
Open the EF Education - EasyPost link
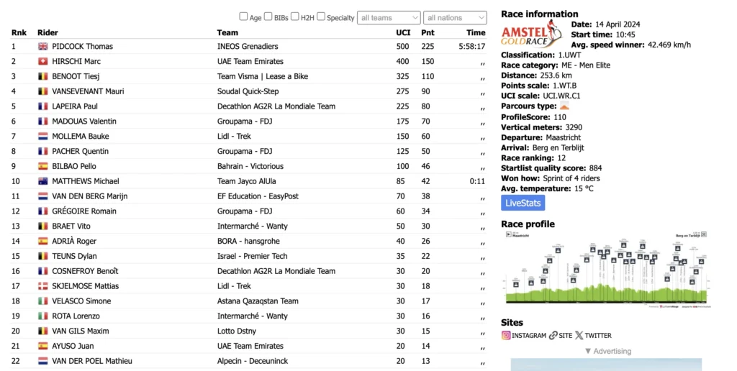click(x=258, y=196)
